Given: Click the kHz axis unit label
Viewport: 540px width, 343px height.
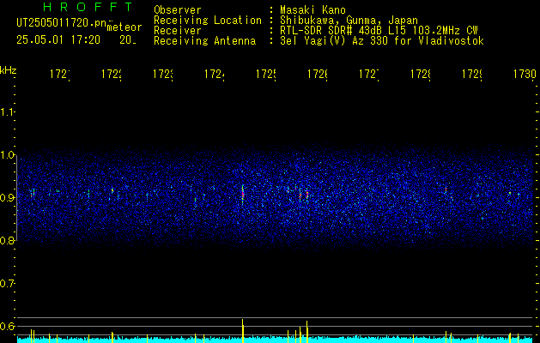Looking at the screenshot, I should pyautogui.click(x=9, y=71).
